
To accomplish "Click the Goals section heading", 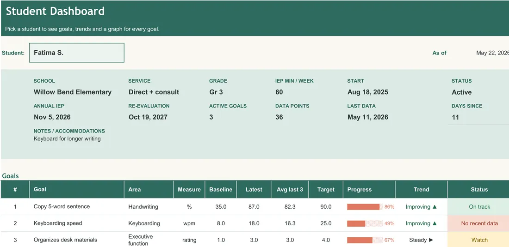I will (10, 176).
